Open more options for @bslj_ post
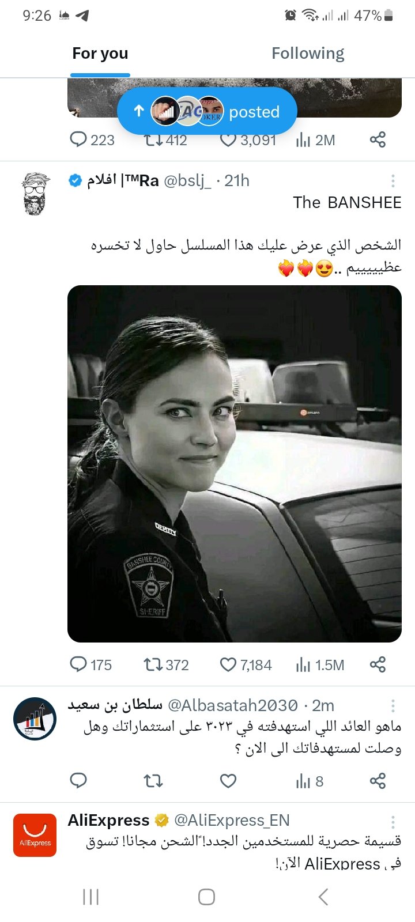415x922 pixels. coord(393,181)
